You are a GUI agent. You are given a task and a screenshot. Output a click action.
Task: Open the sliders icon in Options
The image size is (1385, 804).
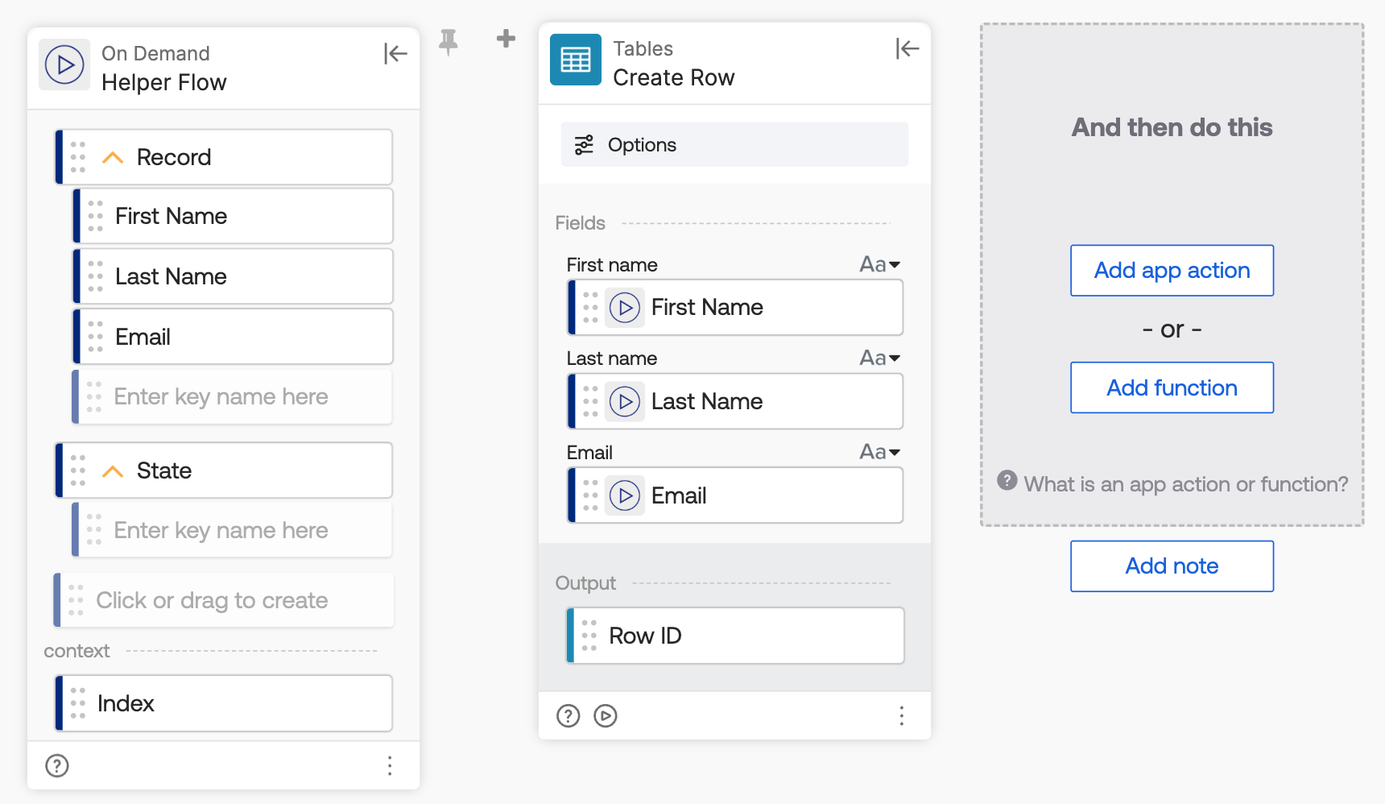tap(584, 145)
